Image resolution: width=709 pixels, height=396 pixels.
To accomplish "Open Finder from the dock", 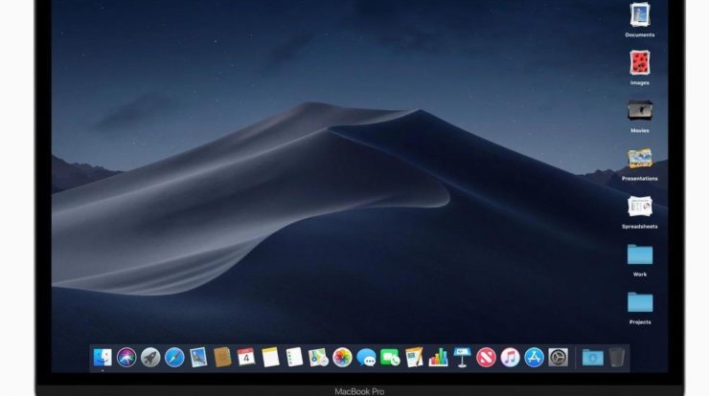I will [x=103, y=358].
